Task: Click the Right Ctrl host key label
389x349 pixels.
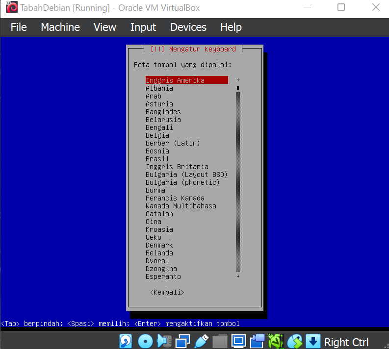Action: 346,342
